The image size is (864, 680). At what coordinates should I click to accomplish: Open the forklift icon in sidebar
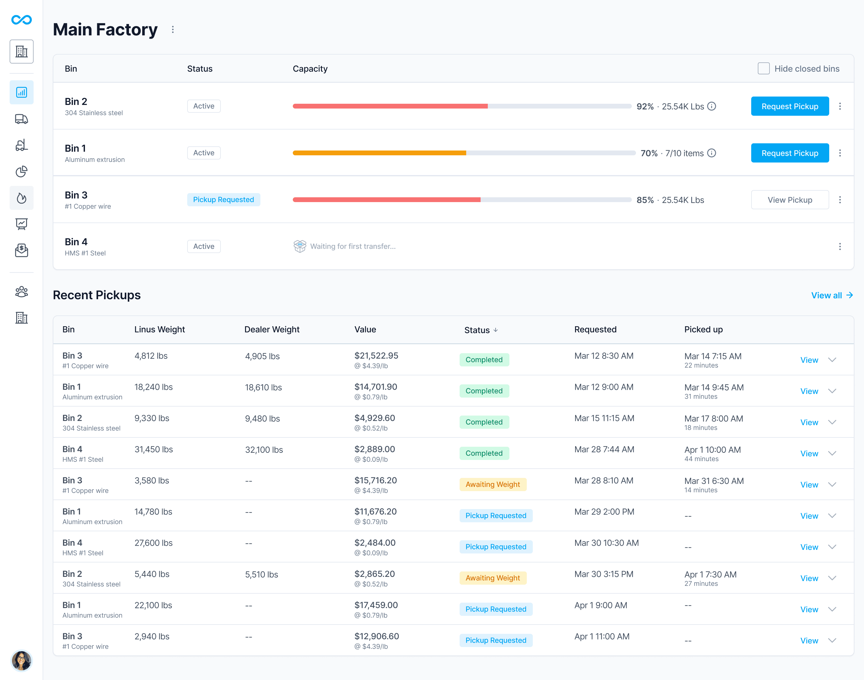(x=22, y=145)
